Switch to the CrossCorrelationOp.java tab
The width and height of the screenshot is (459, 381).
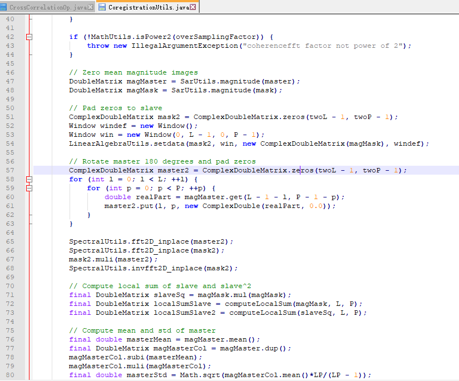[x=48, y=7]
